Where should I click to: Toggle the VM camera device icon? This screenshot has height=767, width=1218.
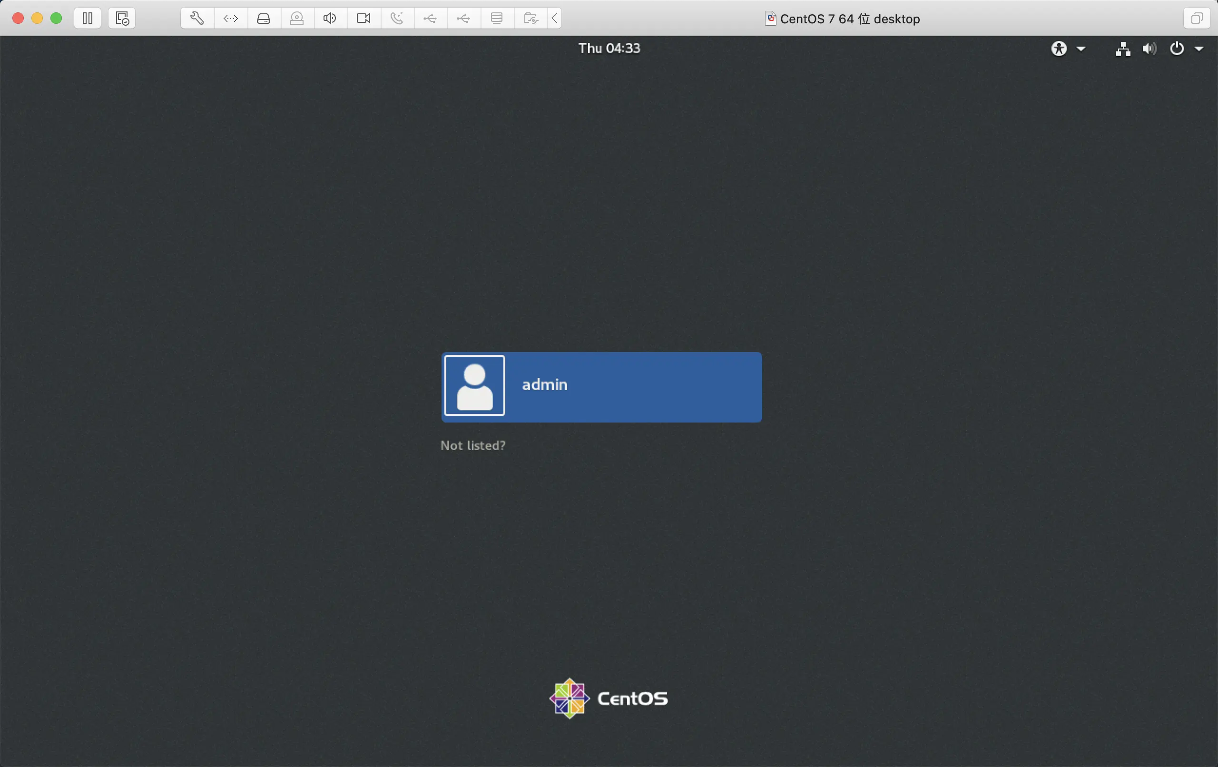click(x=363, y=19)
